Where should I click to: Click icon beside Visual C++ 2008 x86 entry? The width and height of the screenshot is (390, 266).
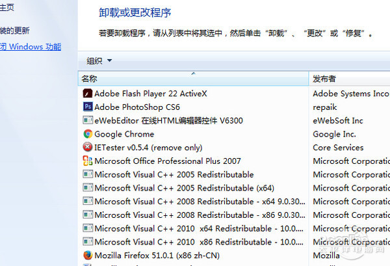coord(88,215)
